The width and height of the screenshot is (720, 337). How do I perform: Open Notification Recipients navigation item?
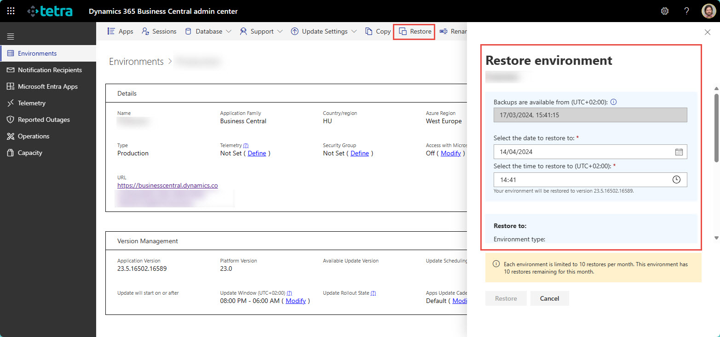[51, 69]
